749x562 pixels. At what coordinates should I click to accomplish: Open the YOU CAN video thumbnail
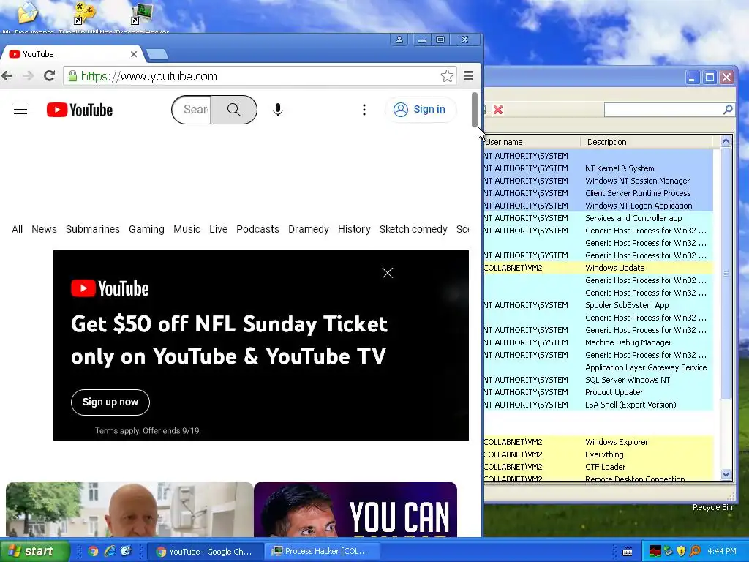[355, 509]
